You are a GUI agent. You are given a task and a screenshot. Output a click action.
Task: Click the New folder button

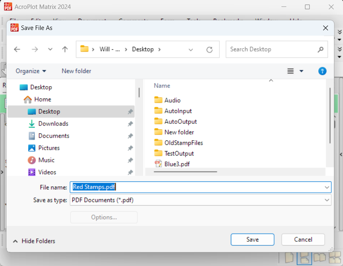point(76,71)
